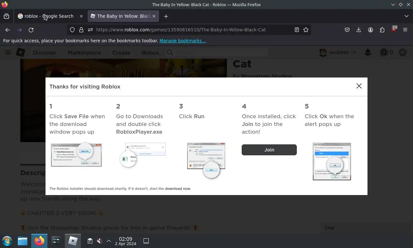Click the Roblox logo home icon
Image resolution: width=413 pixels, height=248 pixels.
coord(21,52)
